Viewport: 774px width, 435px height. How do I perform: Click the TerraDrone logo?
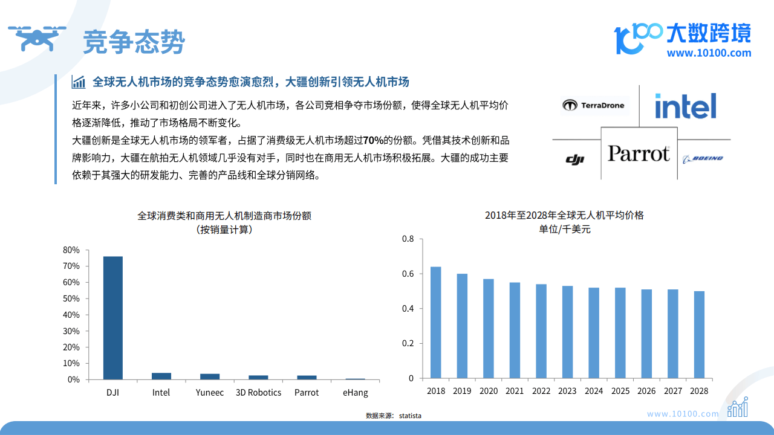594,105
